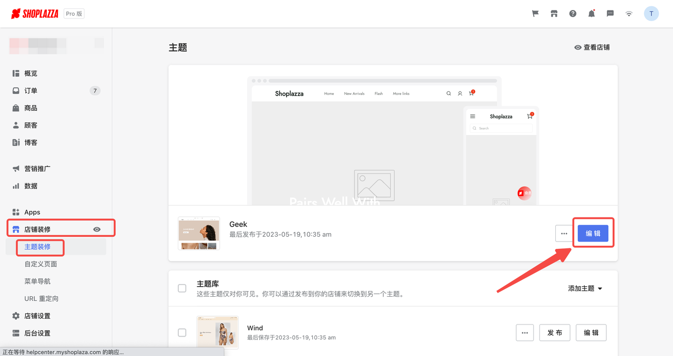Viewport: 673px width, 356px height.
Task: Click the mobile theme preview image
Action: pyautogui.click(x=502, y=156)
